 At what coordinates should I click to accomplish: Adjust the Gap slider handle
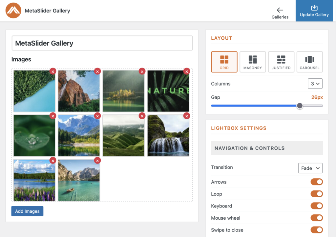tap(300, 106)
